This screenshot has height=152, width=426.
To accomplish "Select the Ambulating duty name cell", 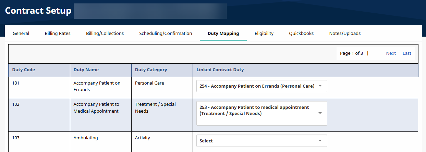I will (x=86, y=138).
